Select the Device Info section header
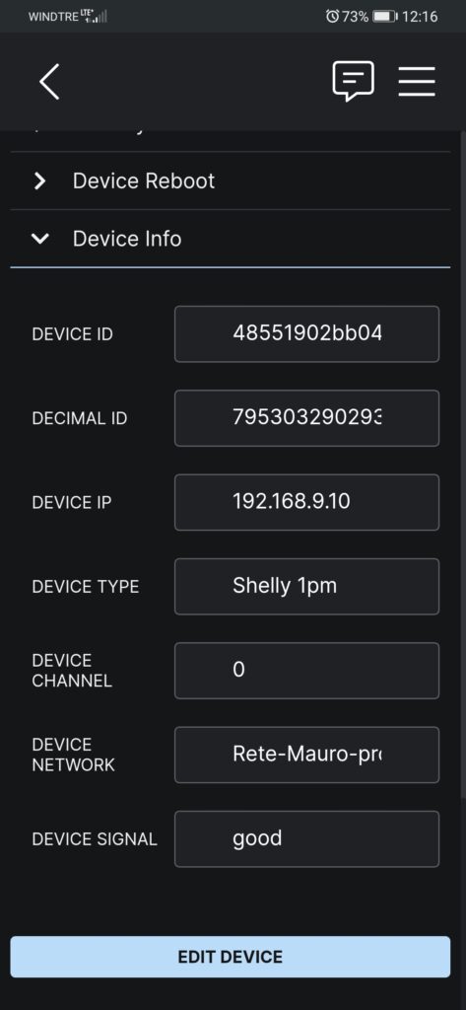 [x=231, y=239]
